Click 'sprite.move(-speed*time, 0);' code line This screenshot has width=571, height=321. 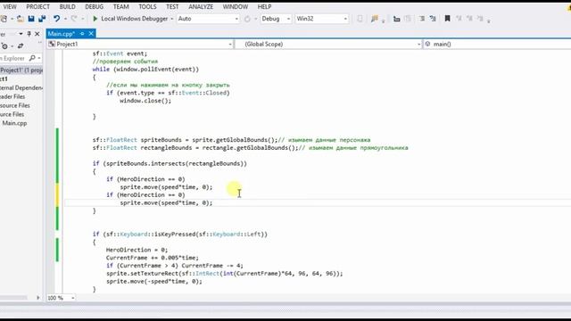point(154,282)
